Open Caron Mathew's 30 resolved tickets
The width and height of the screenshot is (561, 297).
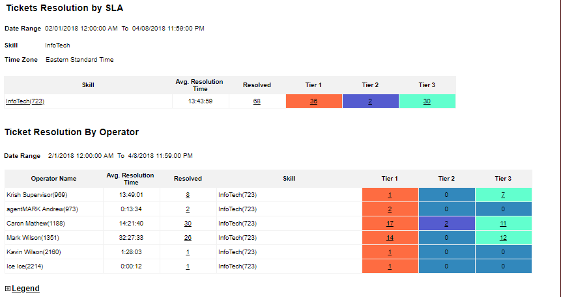click(x=188, y=224)
